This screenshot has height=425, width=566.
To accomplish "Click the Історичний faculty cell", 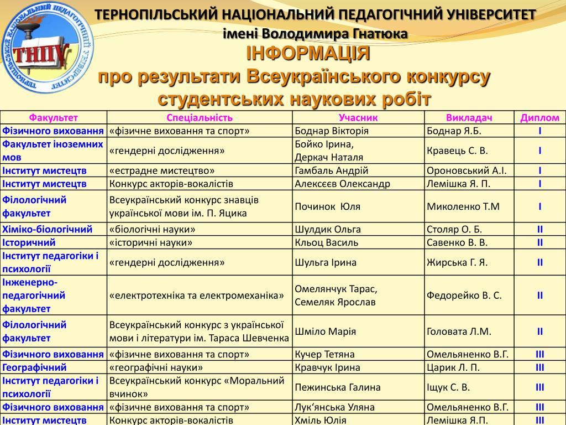I will pyautogui.click(x=54, y=242).
